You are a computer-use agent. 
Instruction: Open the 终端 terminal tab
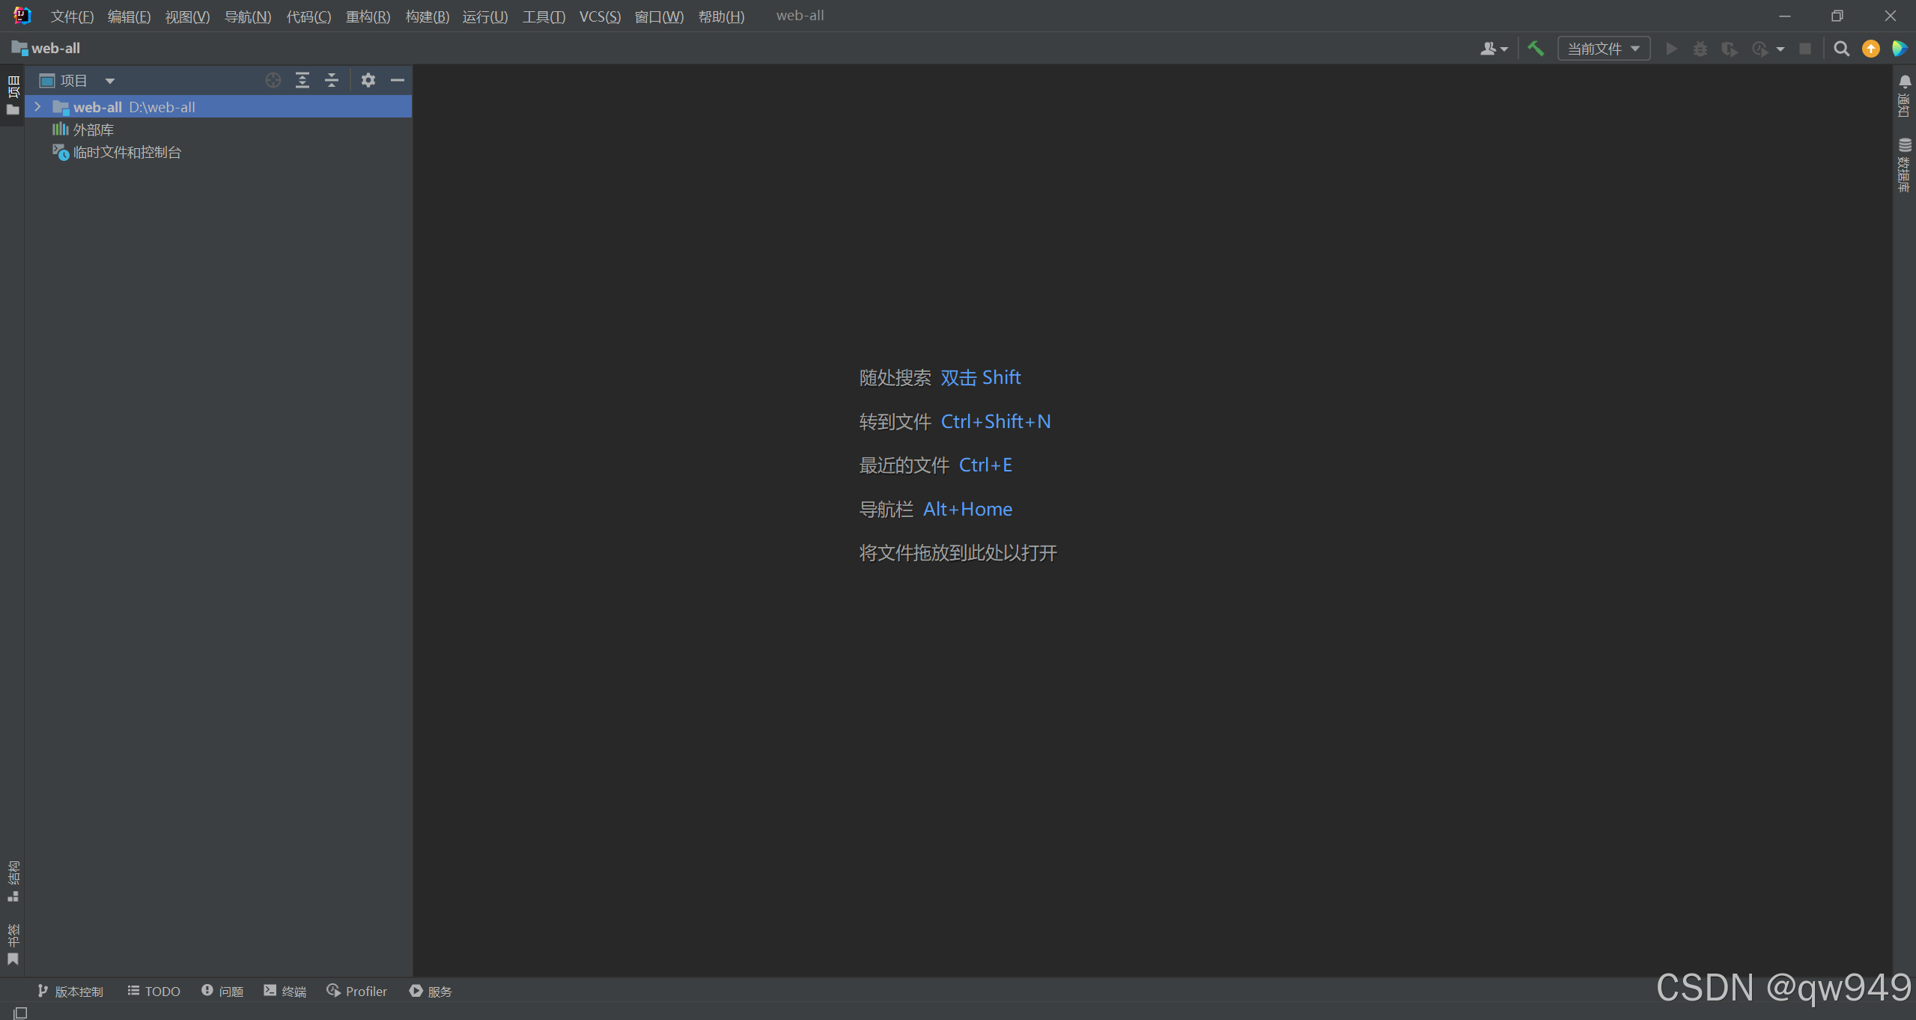[285, 991]
